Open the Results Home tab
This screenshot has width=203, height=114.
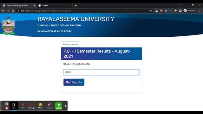pos(70,44)
